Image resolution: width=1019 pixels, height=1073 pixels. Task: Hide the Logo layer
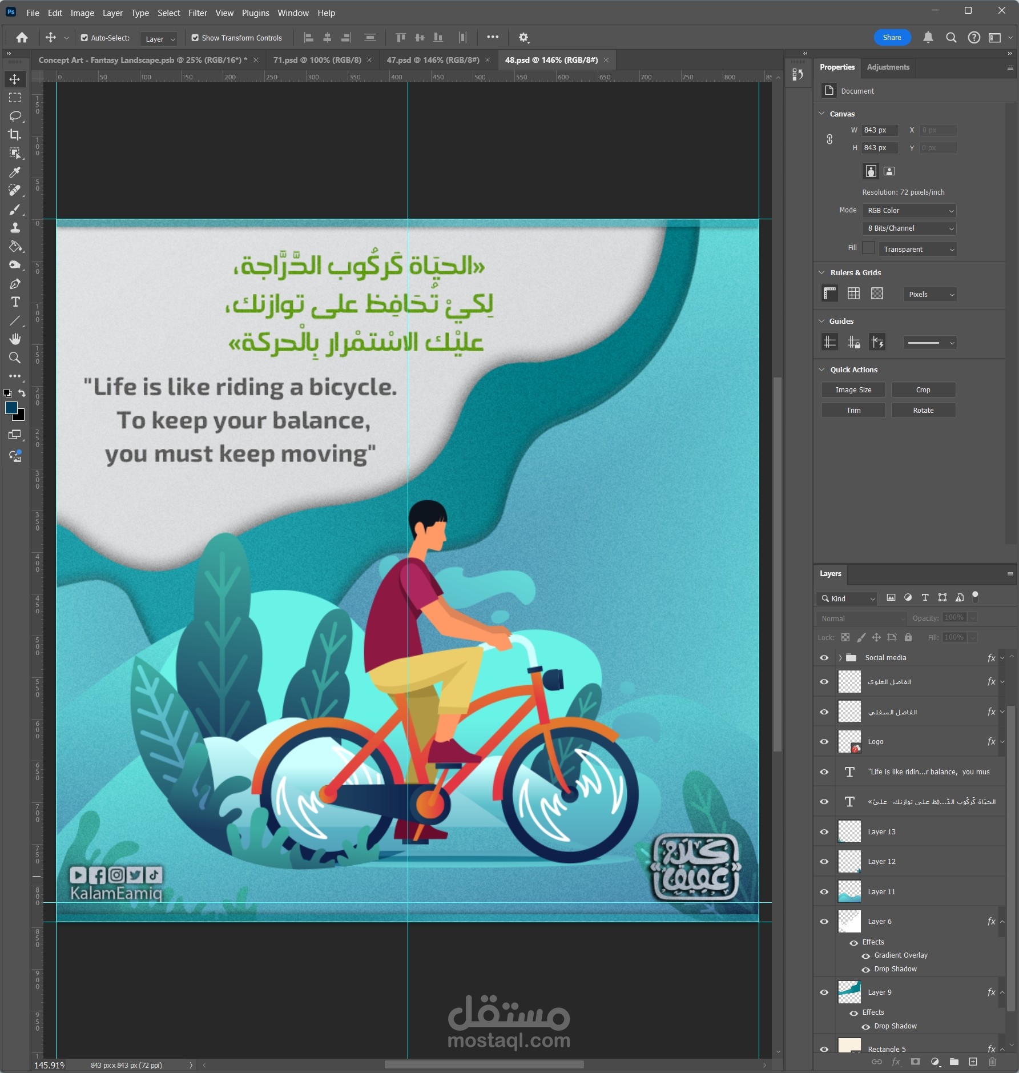tap(824, 742)
